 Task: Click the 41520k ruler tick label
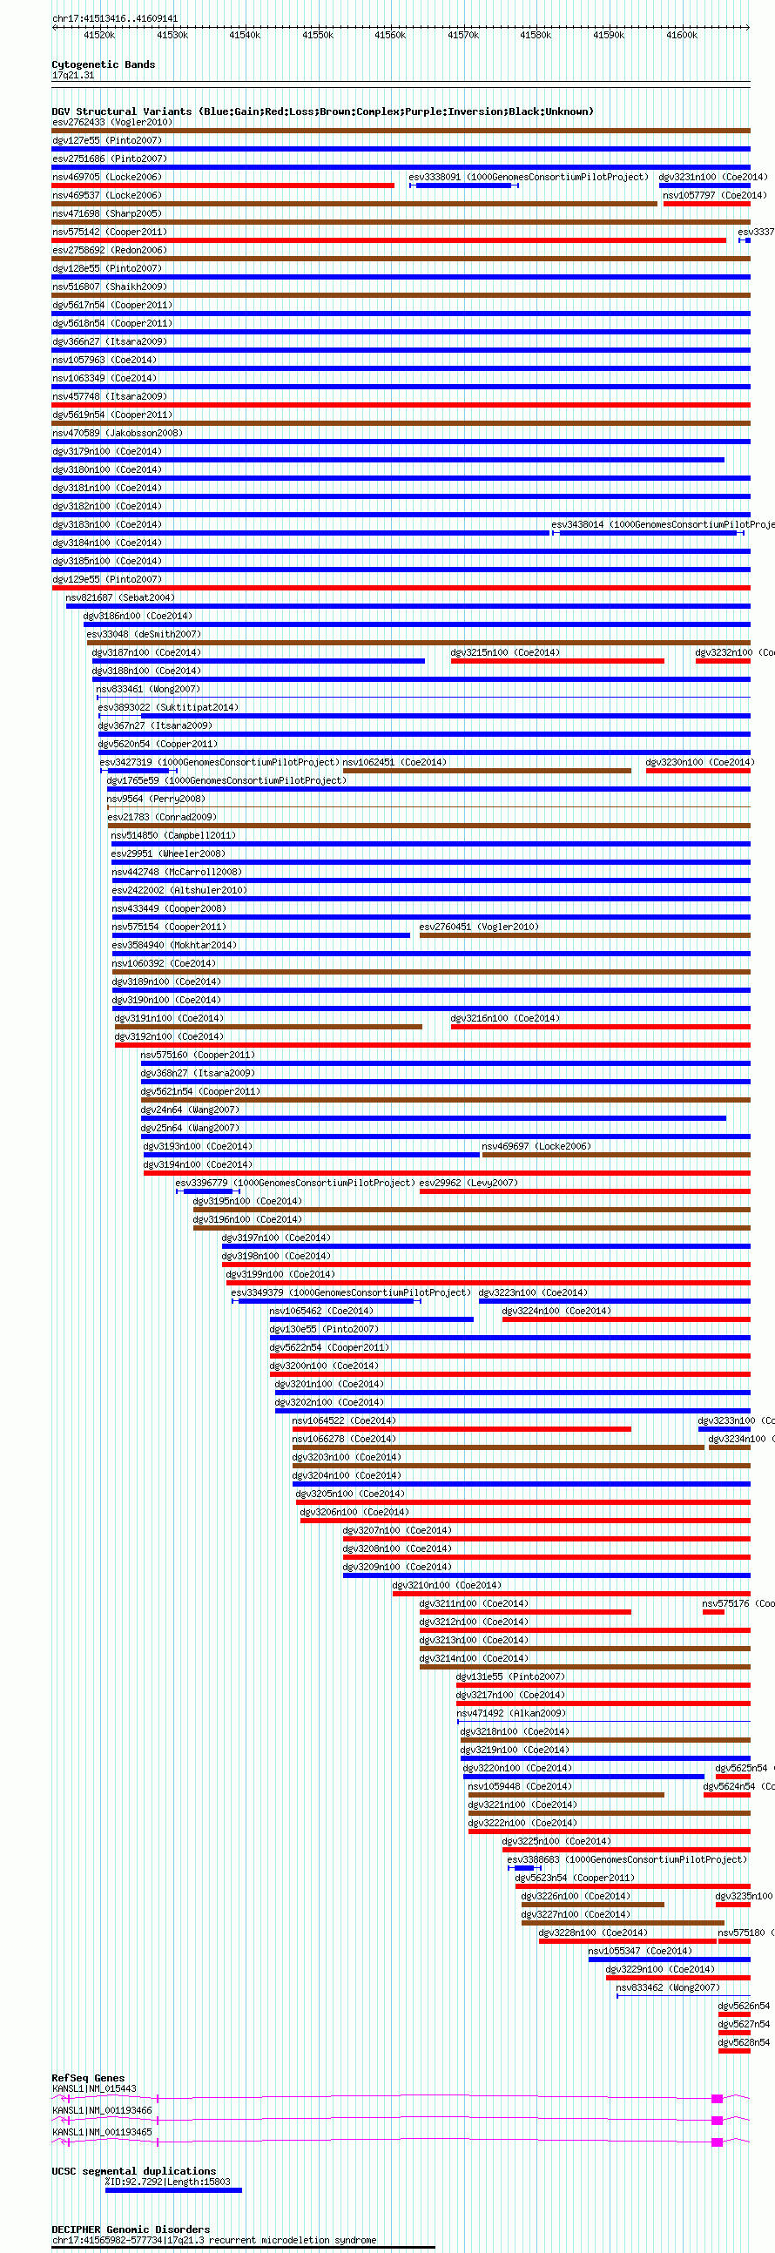[99, 36]
